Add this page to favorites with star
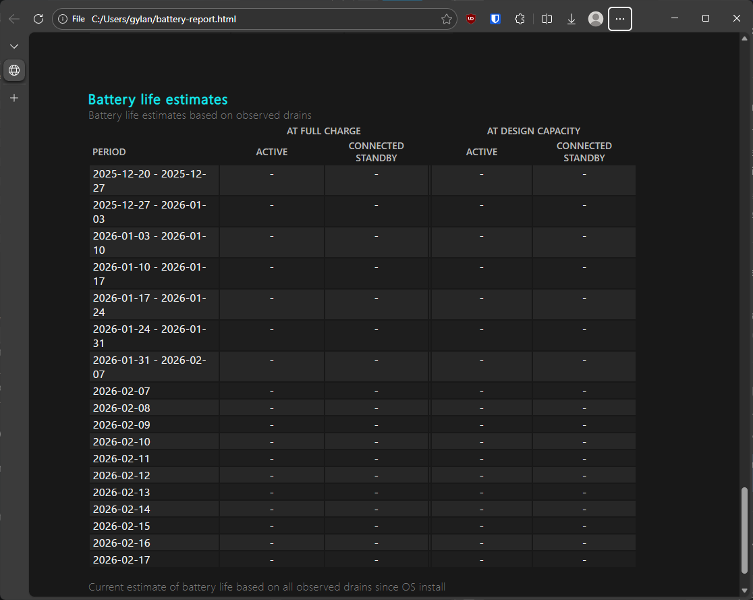Screen dimensions: 753x600 pyautogui.click(x=446, y=19)
